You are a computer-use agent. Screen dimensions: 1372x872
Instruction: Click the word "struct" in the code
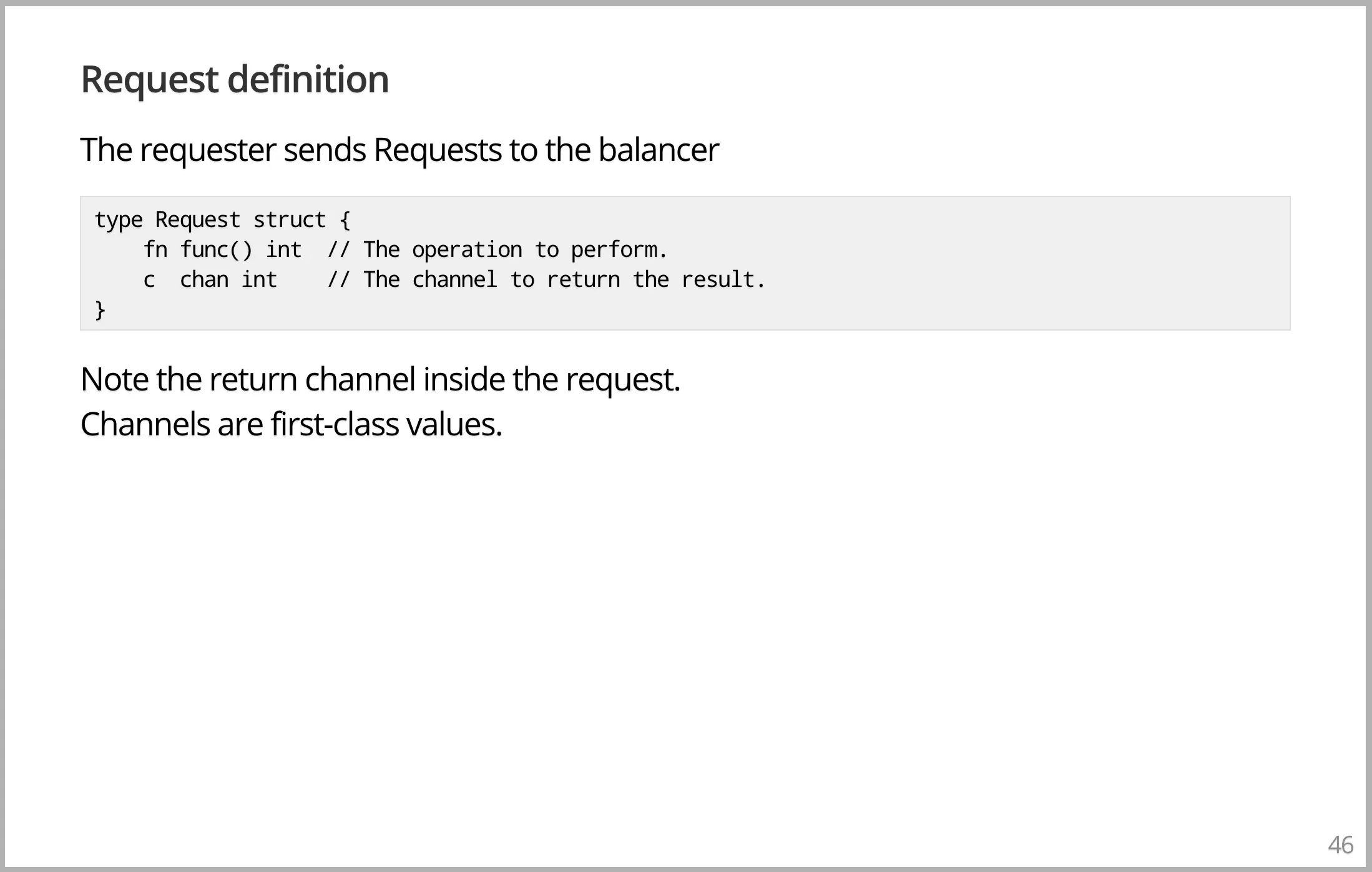pos(290,220)
